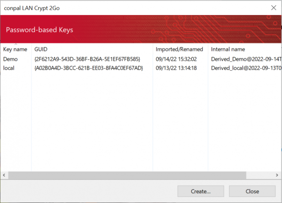Click the horizontal scrollbar left arrow
This screenshot has height=203, width=282.
[x=4, y=175]
